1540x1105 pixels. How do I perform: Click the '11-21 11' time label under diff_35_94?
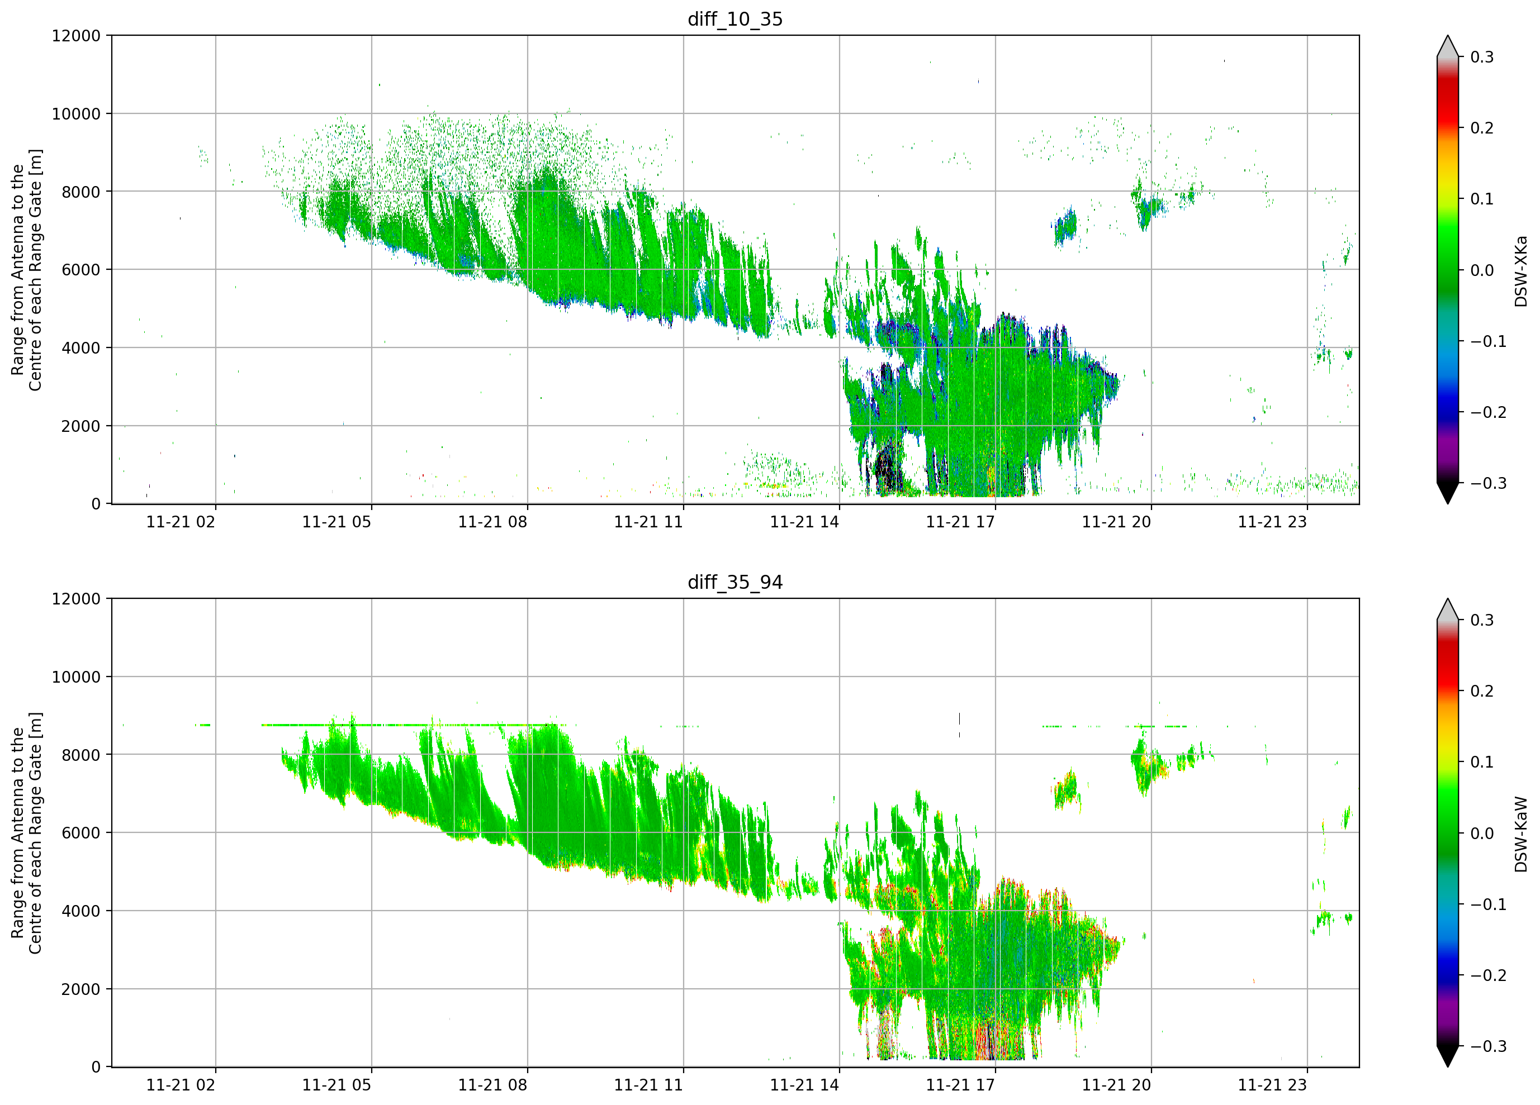click(648, 1085)
